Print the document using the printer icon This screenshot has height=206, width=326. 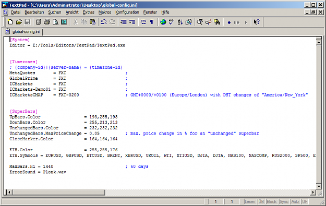47,22
